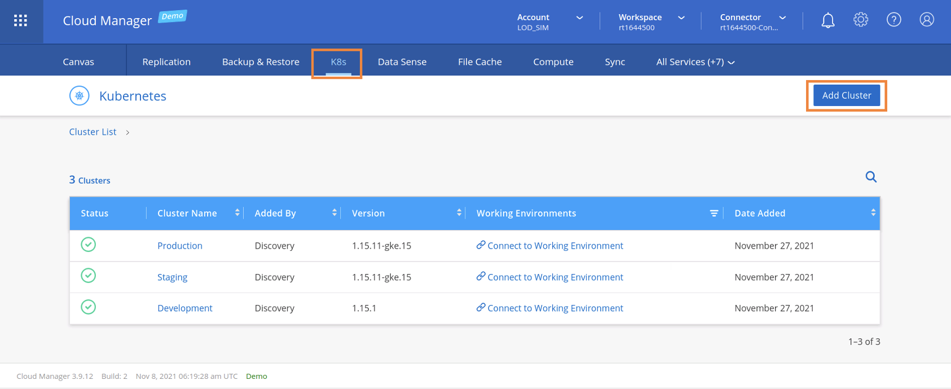Image resolution: width=951 pixels, height=389 pixels.
Task: Go to the Compute tab
Action: (553, 62)
